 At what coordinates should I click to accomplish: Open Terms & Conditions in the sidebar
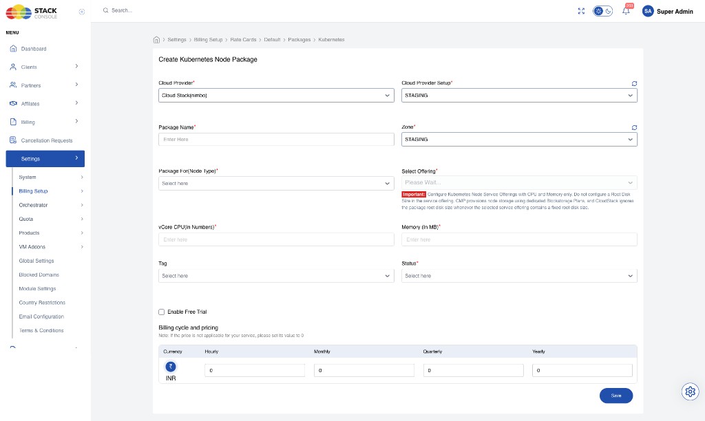click(x=41, y=330)
